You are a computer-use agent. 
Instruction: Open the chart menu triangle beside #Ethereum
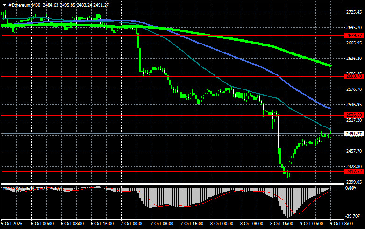coord(4,5)
